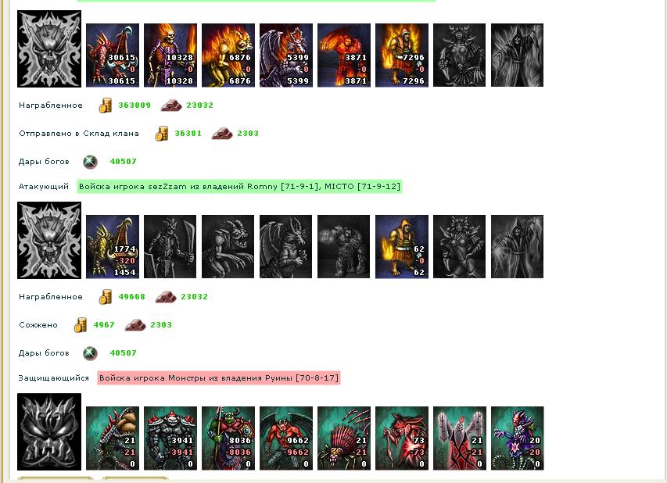Open the winged gargoyle unit showing 5399
The height and width of the screenshot is (483, 667).
coord(286,55)
